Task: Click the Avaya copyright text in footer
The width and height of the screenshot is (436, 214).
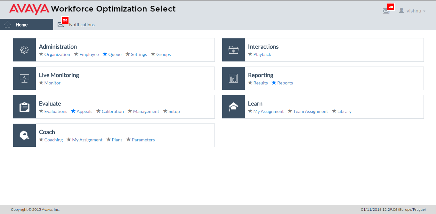Action: [x=35, y=210]
